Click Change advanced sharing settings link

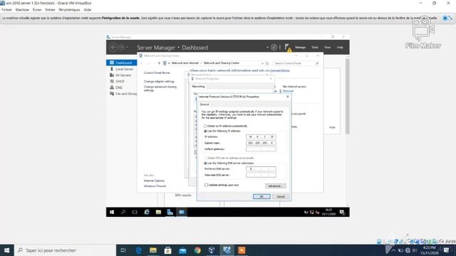coord(160,88)
